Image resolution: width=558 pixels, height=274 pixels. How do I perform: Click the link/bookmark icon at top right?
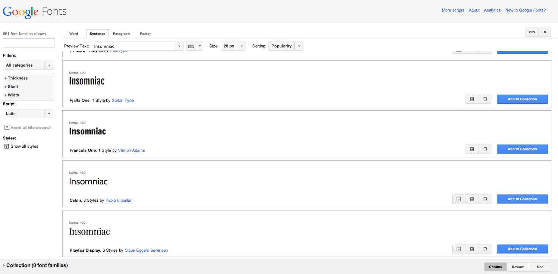point(532,32)
